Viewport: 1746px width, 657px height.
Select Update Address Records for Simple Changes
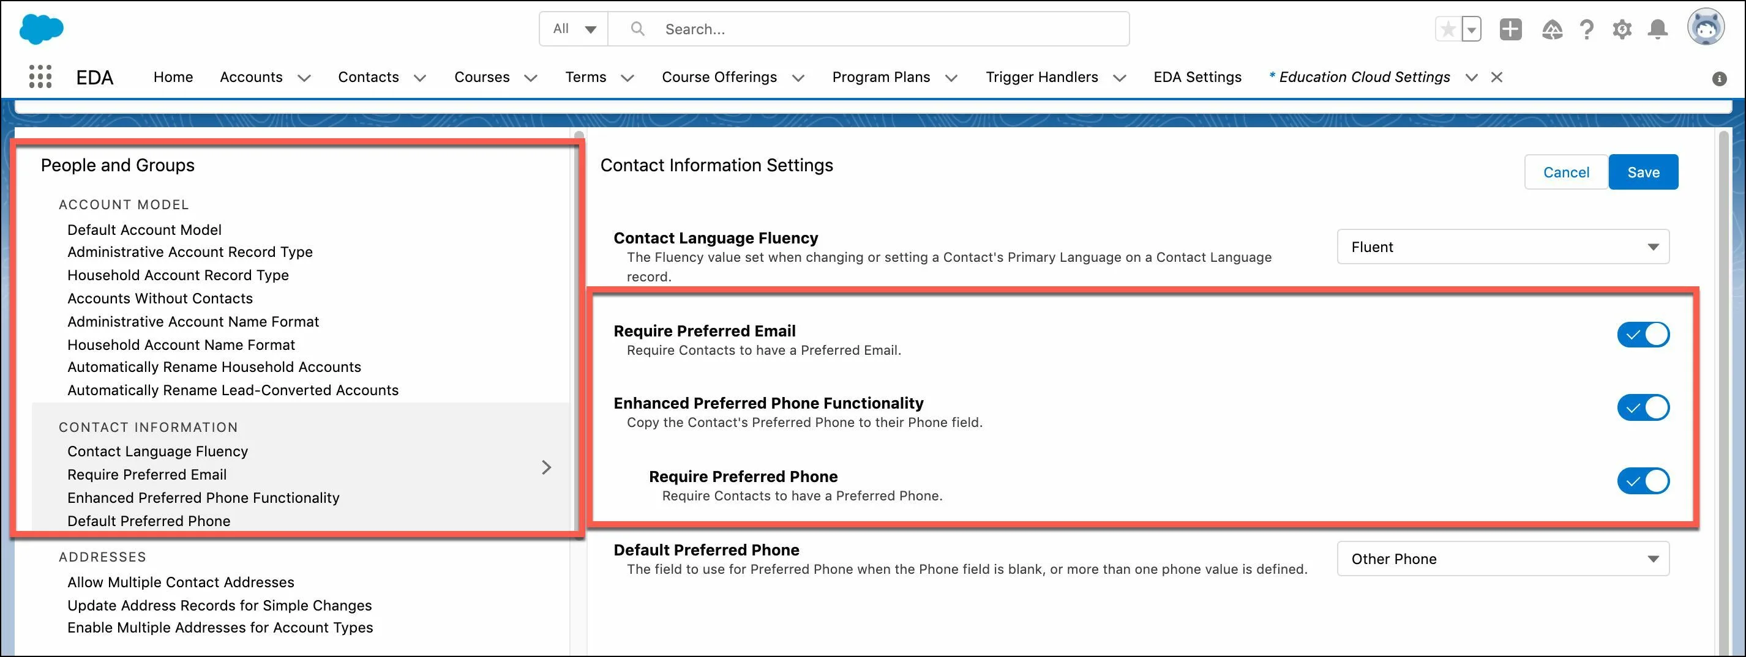point(220,606)
